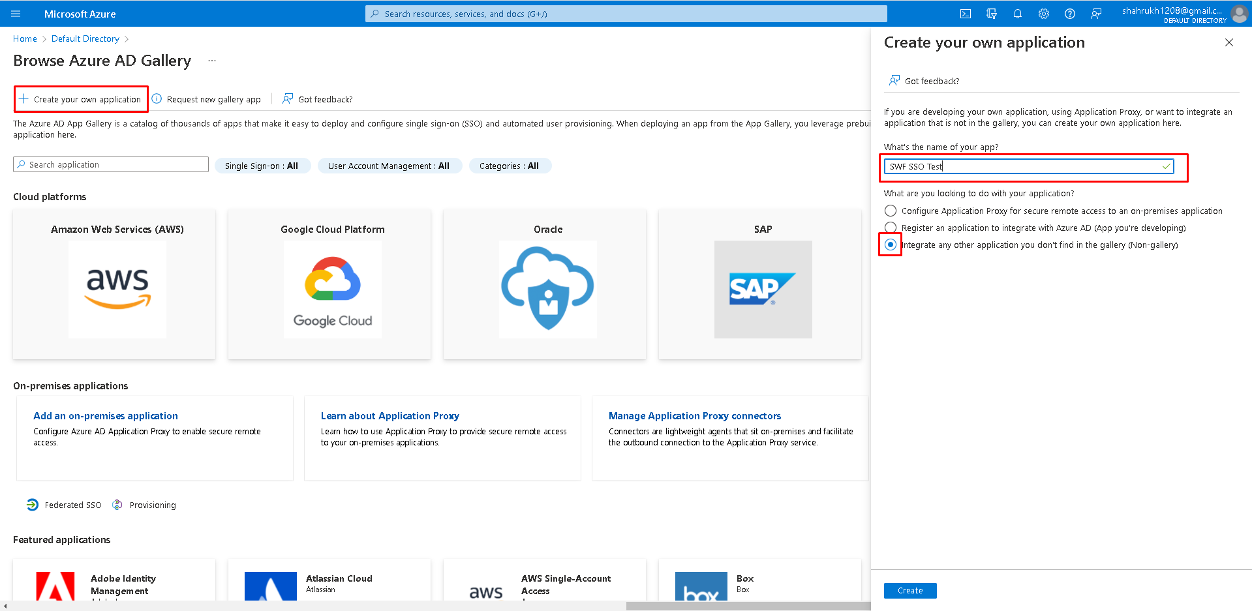Click Request new gallery app
The height and width of the screenshot is (611, 1252).
coord(214,99)
